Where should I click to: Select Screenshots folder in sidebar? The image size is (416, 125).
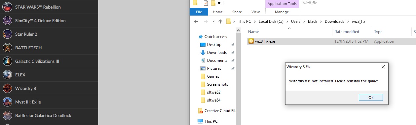pos(217,84)
